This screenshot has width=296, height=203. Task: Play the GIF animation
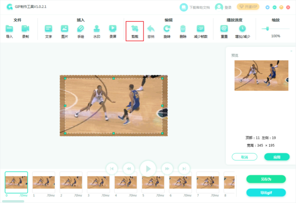(x=148, y=168)
